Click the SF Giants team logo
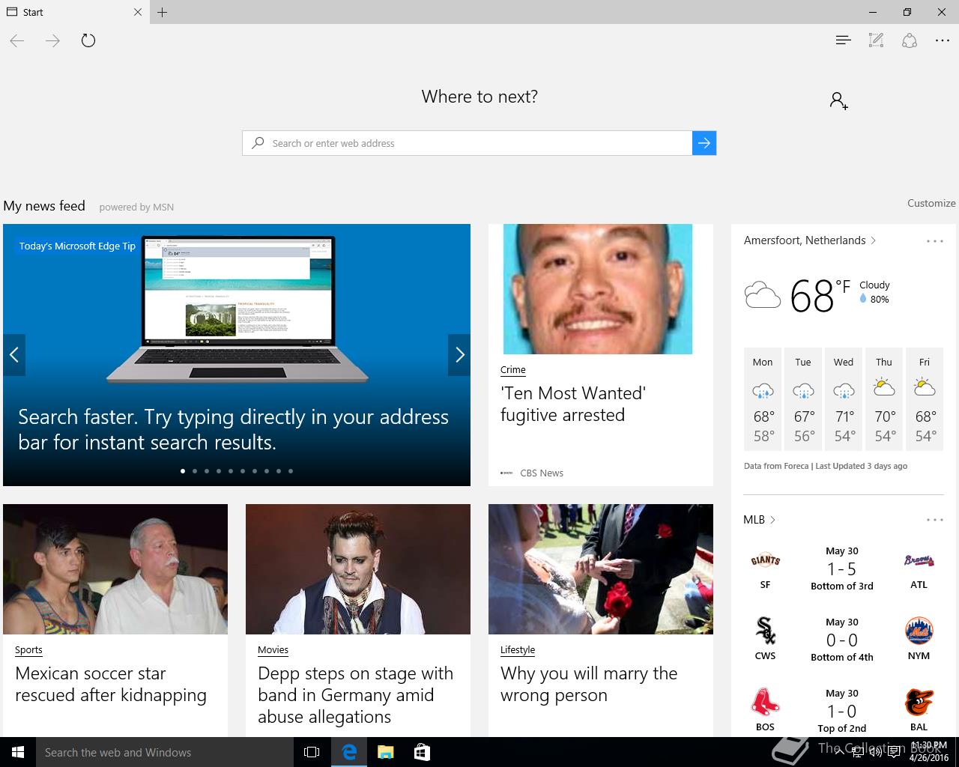Viewport: 959px width, 767px height. 765,560
